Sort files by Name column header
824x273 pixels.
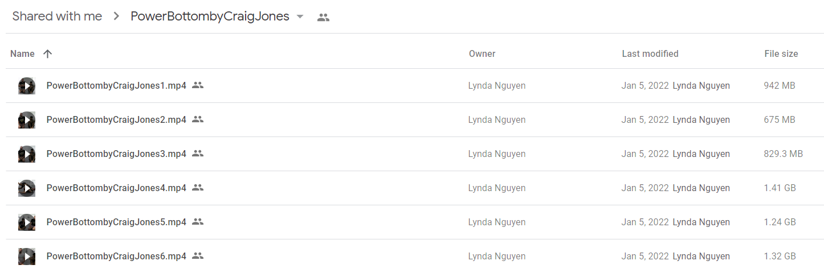pos(22,53)
